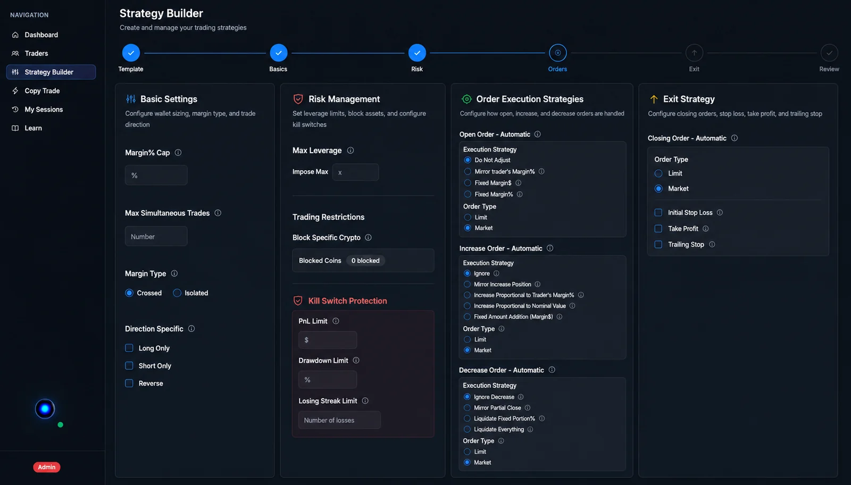The image size is (851, 485).
Task: Select the Isolated margin type
Action: tap(177, 293)
